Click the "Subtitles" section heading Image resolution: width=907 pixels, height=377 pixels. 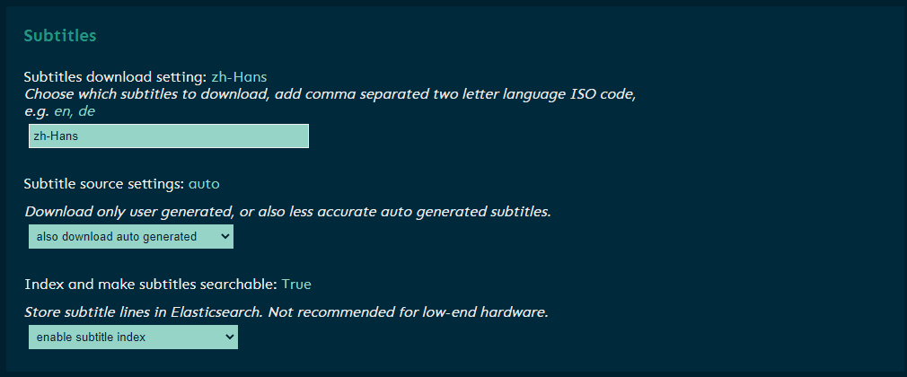click(x=60, y=36)
